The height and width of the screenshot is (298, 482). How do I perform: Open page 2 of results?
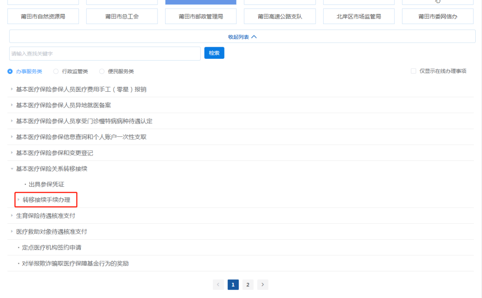(x=248, y=285)
